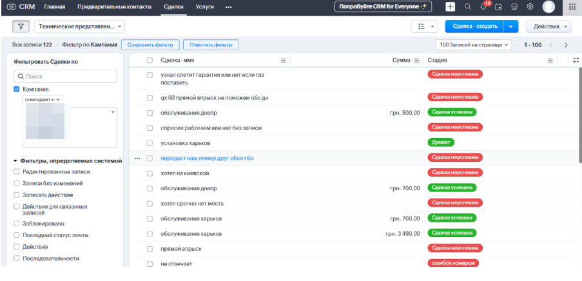The image size is (582, 281).
Task: Open the Техническое представлен... view dropdown
Action: coord(79,26)
